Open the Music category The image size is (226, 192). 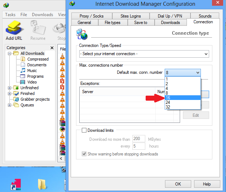[32, 71]
